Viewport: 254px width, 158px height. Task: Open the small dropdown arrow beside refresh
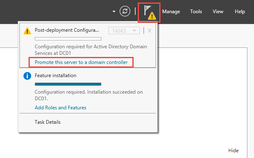pyautogui.click(x=114, y=12)
